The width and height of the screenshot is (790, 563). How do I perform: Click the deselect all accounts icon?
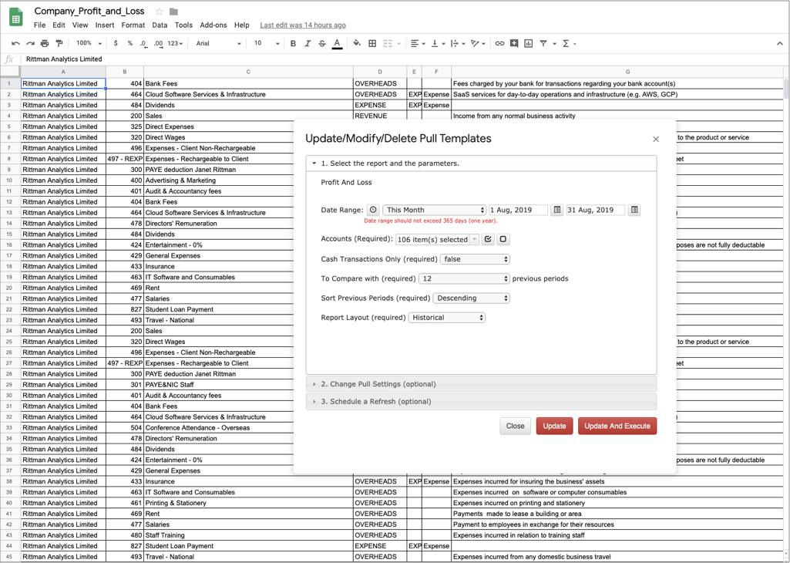503,240
